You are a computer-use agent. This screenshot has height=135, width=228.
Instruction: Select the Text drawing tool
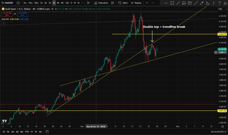coord(220,3)
